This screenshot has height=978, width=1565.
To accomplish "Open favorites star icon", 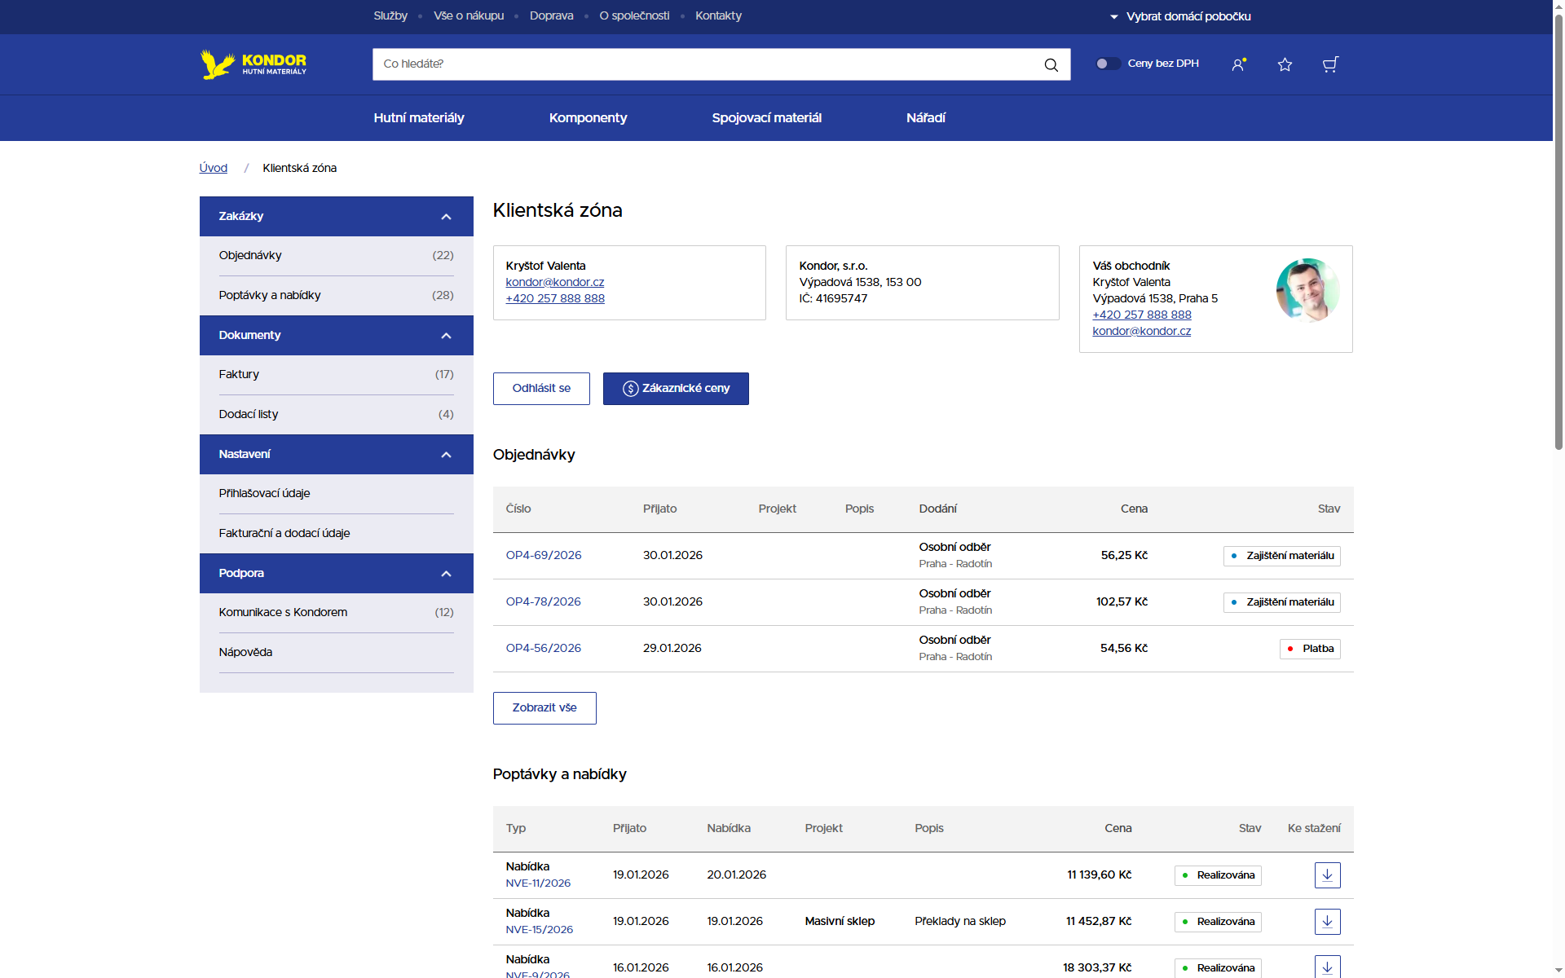I will click(1285, 64).
